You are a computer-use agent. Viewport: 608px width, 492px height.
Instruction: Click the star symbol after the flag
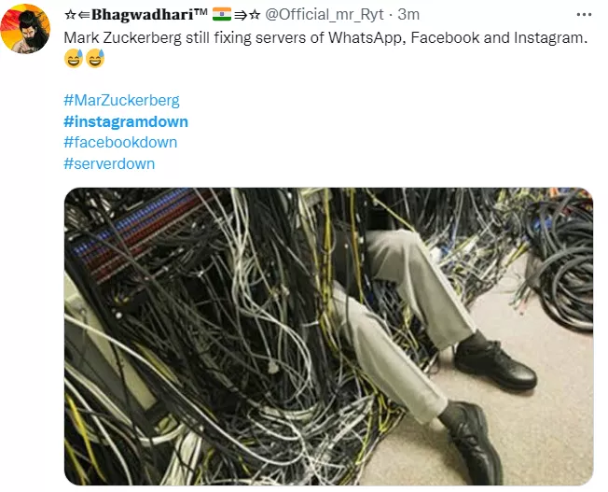click(255, 15)
